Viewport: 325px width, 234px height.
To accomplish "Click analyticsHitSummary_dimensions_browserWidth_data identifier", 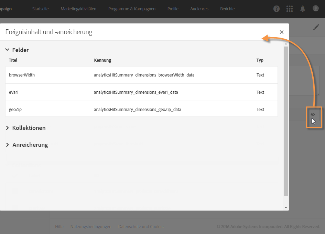I will point(144,75).
